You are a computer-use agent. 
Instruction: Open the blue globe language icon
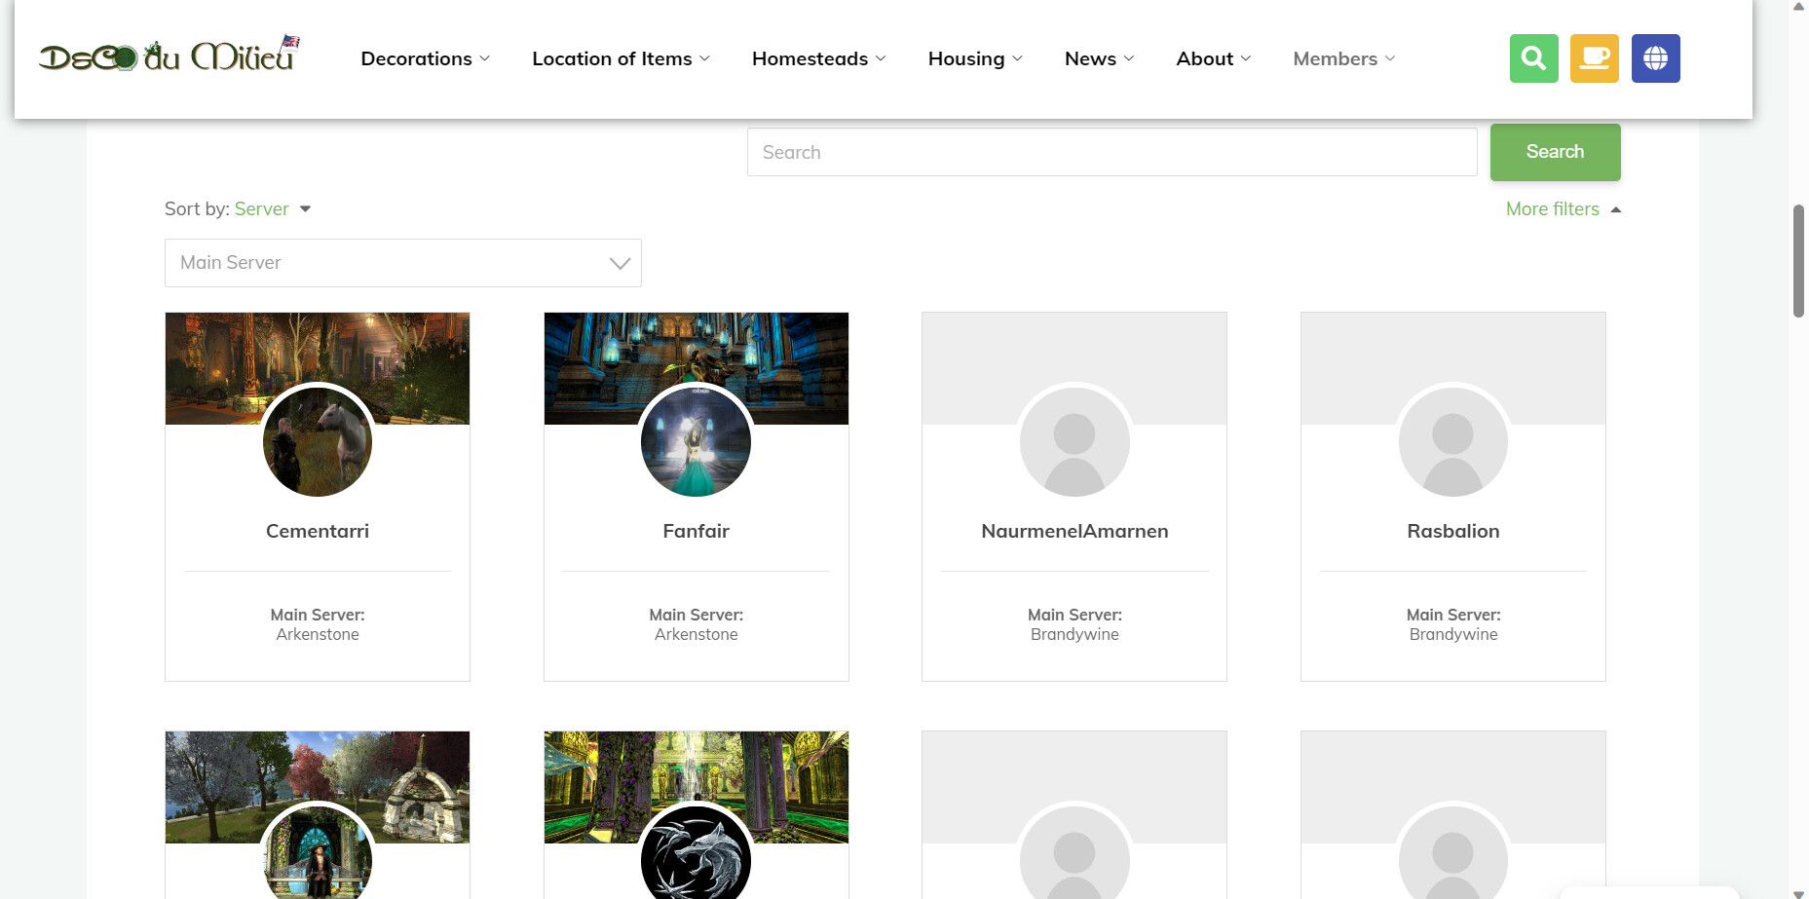point(1655,58)
